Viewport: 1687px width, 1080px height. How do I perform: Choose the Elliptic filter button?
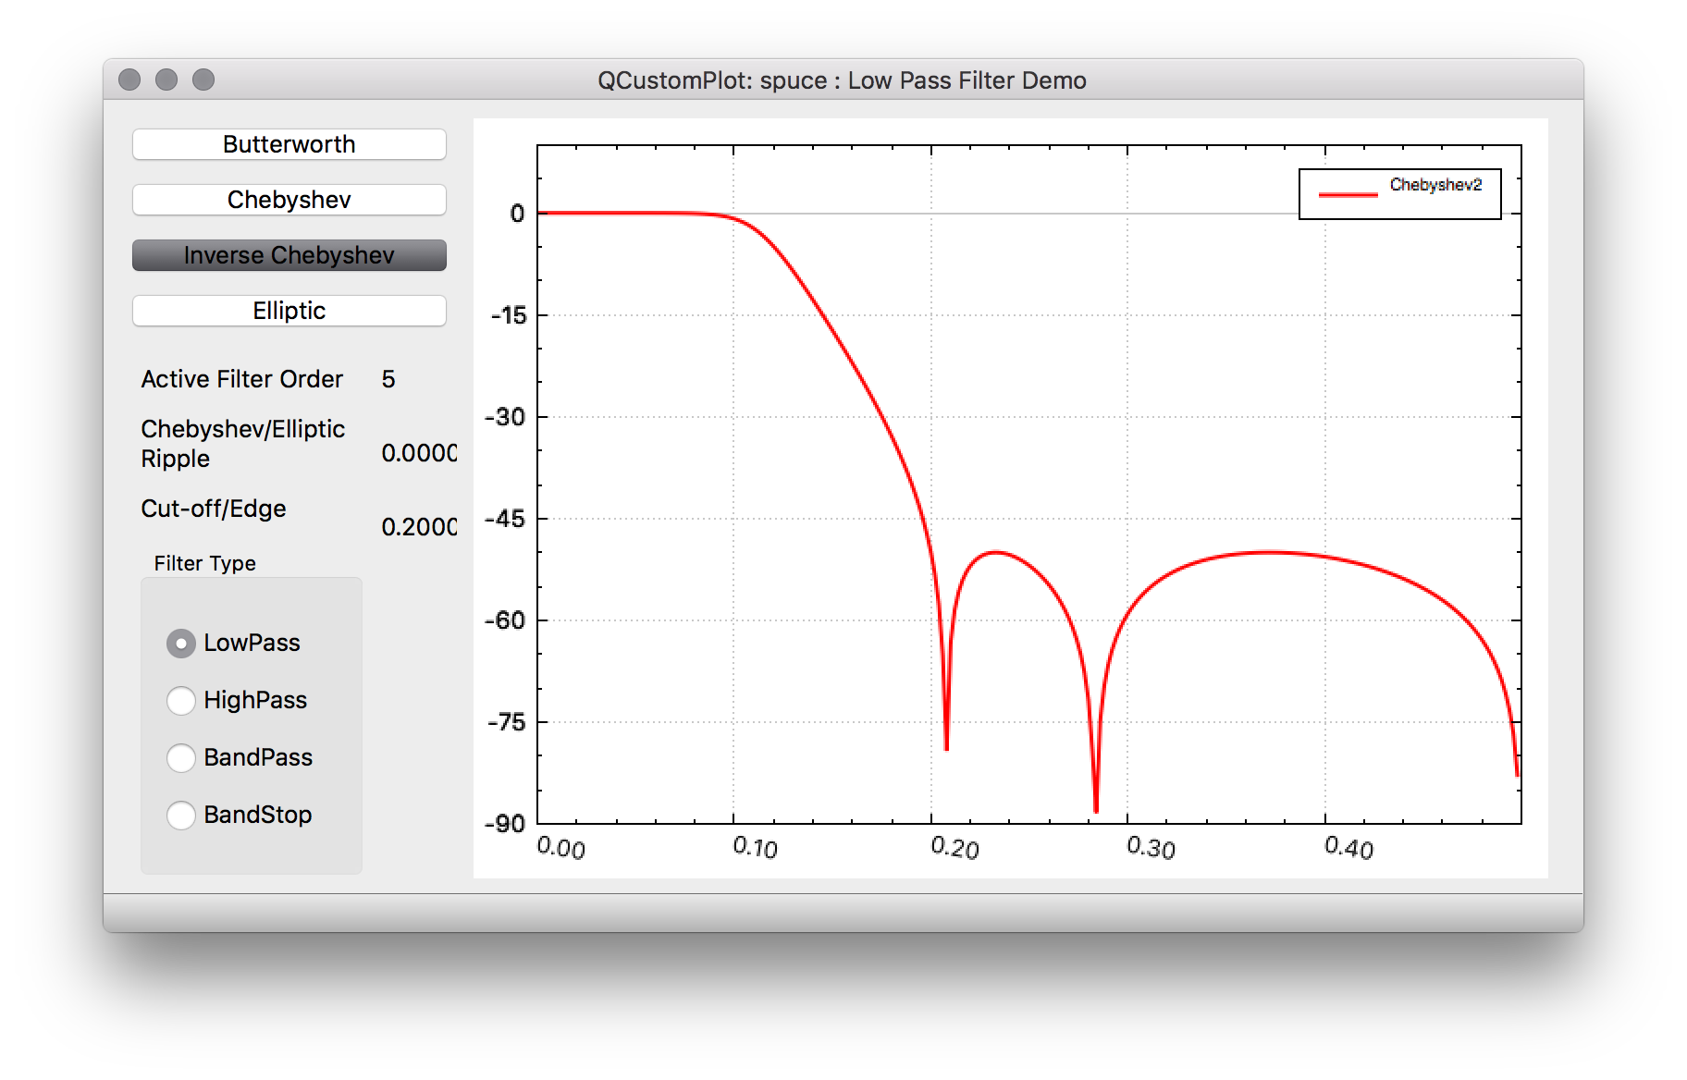point(289,311)
